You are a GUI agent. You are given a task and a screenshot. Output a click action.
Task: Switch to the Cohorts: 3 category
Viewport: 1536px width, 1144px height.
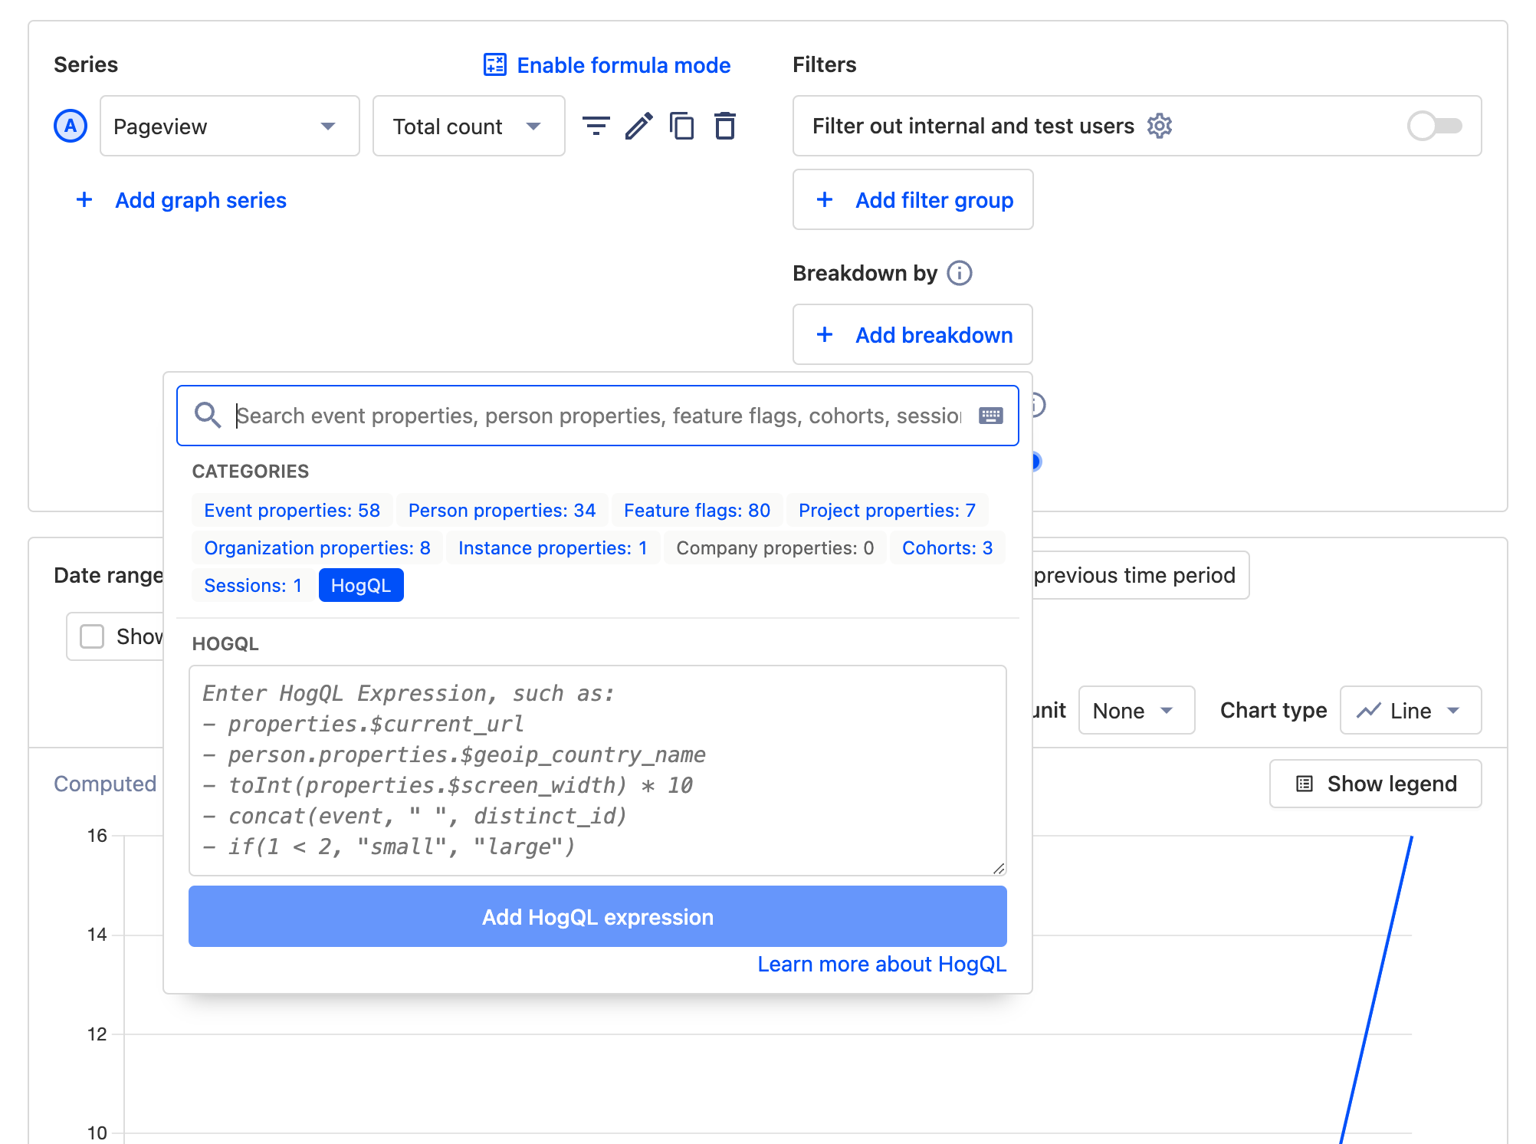(x=947, y=547)
